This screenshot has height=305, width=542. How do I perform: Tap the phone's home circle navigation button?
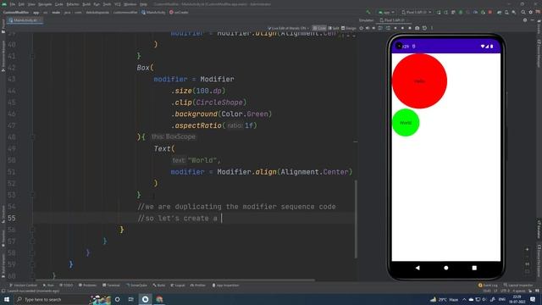[x=446, y=268]
